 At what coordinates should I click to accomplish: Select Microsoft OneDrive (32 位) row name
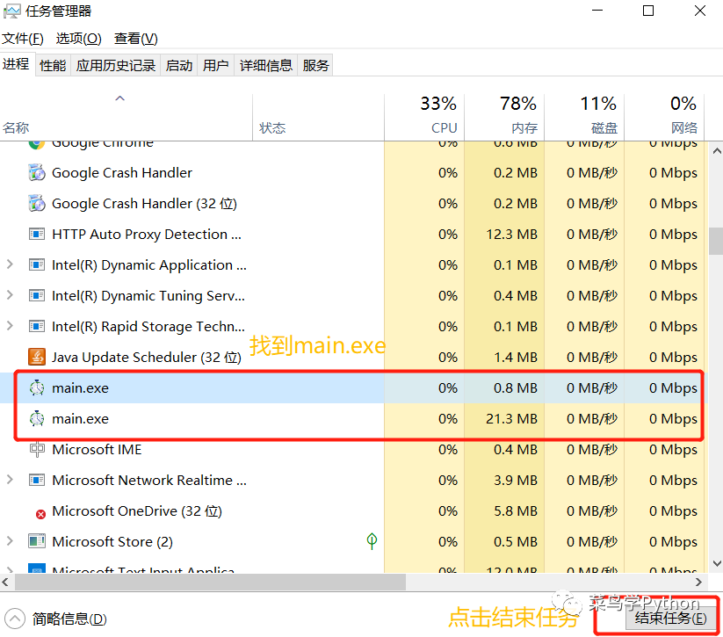click(137, 511)
